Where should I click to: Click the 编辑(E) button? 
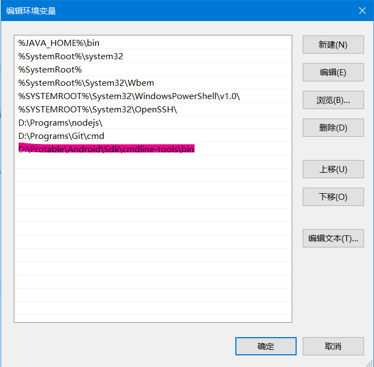333,72
